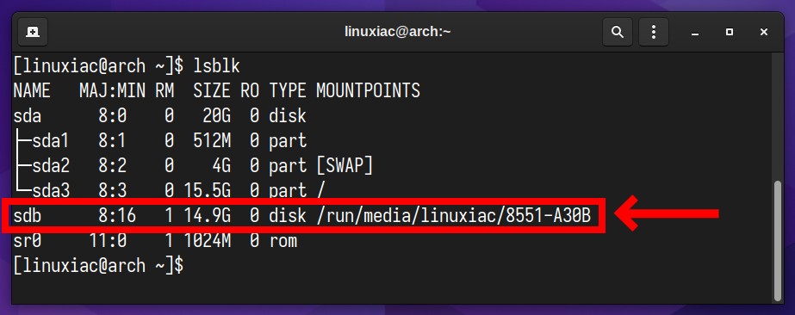
Task: Close the terminal window
Action: tap(764, 32)
